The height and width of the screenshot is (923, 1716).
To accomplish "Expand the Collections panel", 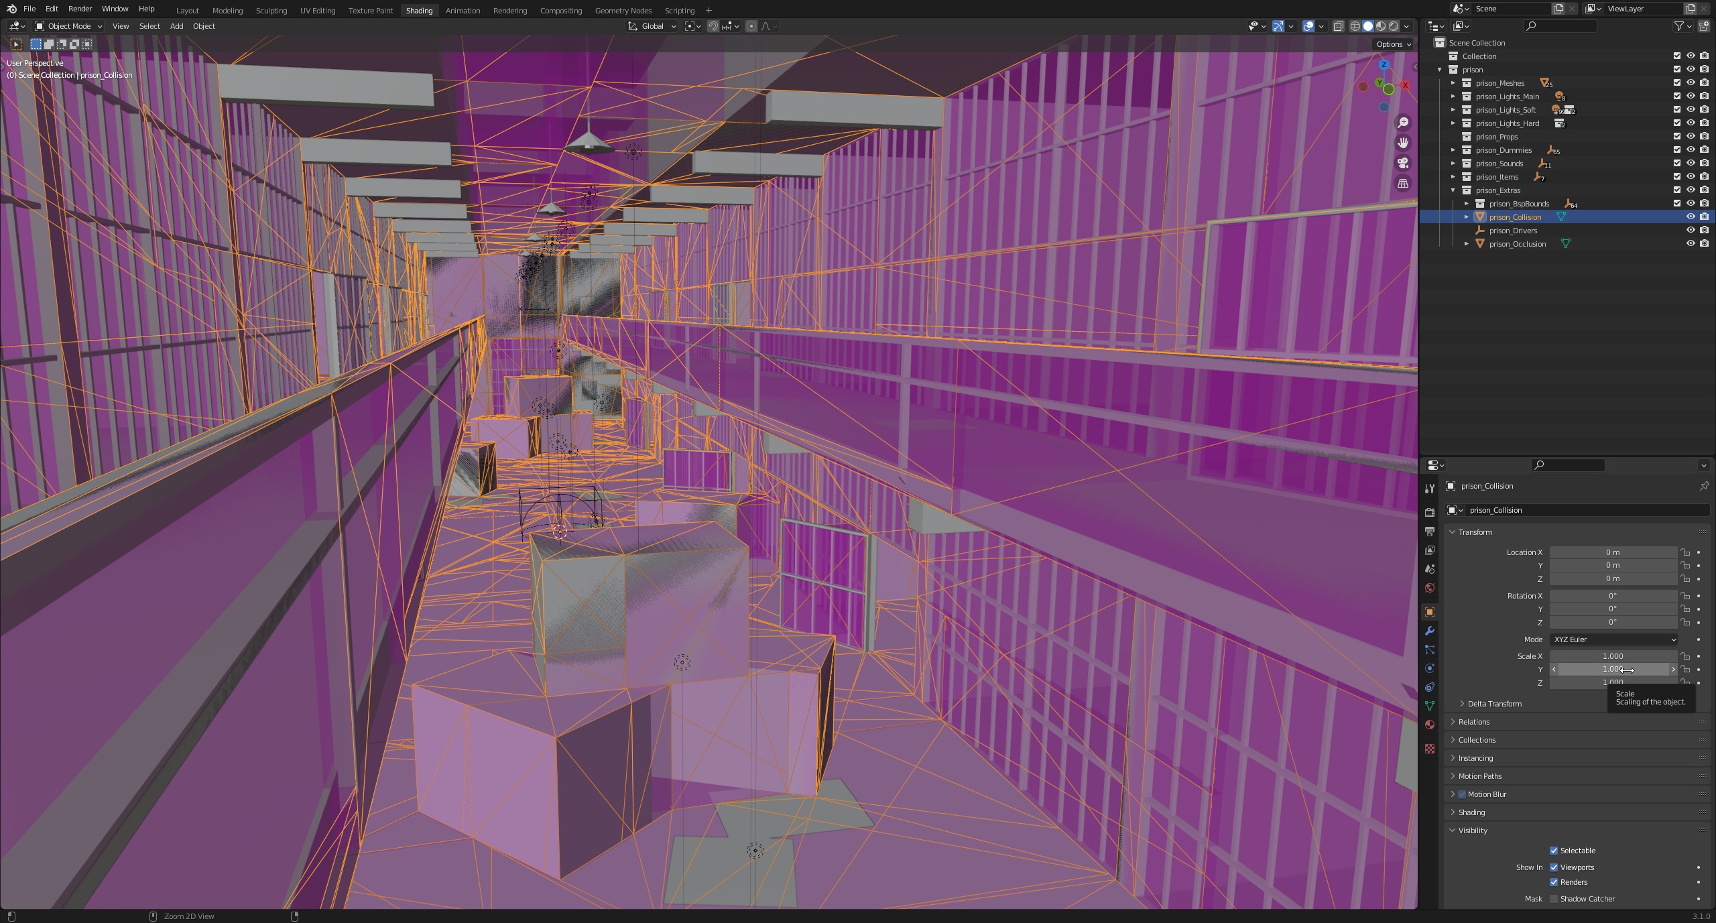I will 1477,740.
